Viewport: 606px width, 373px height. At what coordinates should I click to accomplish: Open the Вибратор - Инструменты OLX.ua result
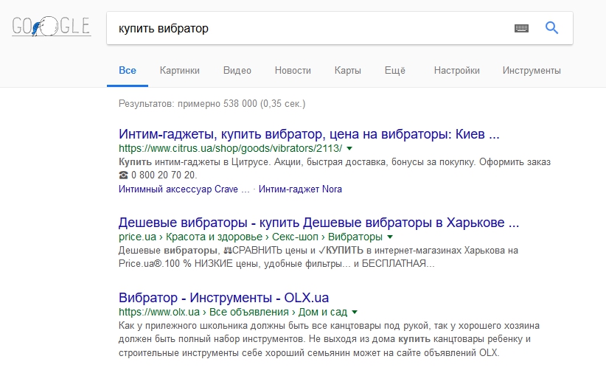pos(224,298)
